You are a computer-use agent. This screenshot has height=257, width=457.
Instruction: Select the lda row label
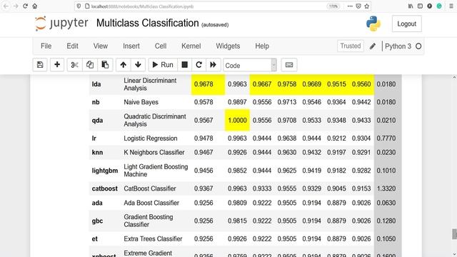coord(96,84)
